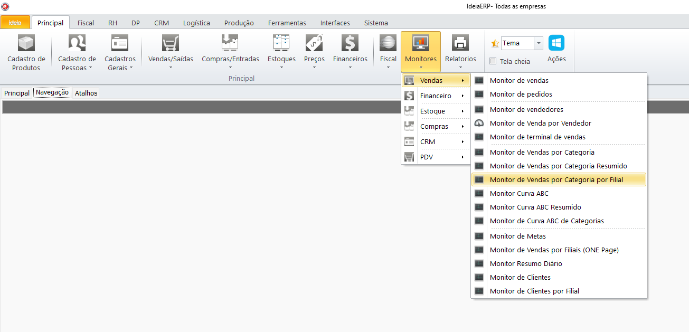Select Monitor de Vendas por Categoria por Filial

coord(556,180)
